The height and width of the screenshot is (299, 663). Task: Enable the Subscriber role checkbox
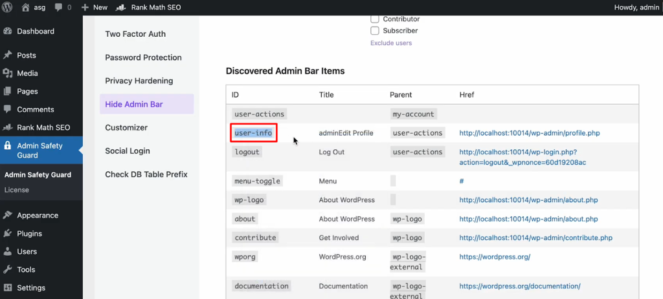[x=375, y=30]
